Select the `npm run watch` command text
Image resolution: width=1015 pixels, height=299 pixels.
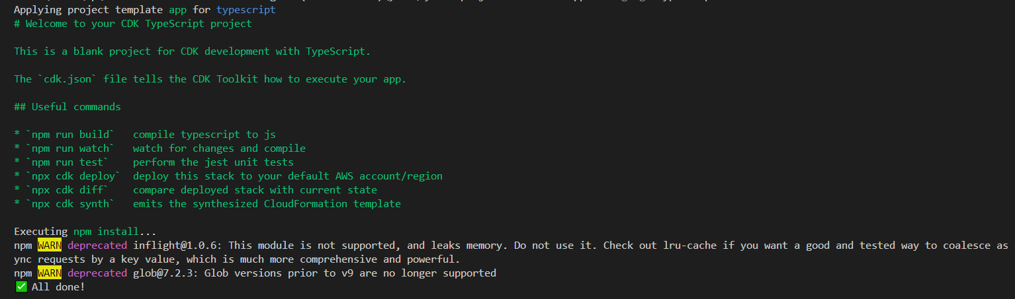(x=73, y=149)
